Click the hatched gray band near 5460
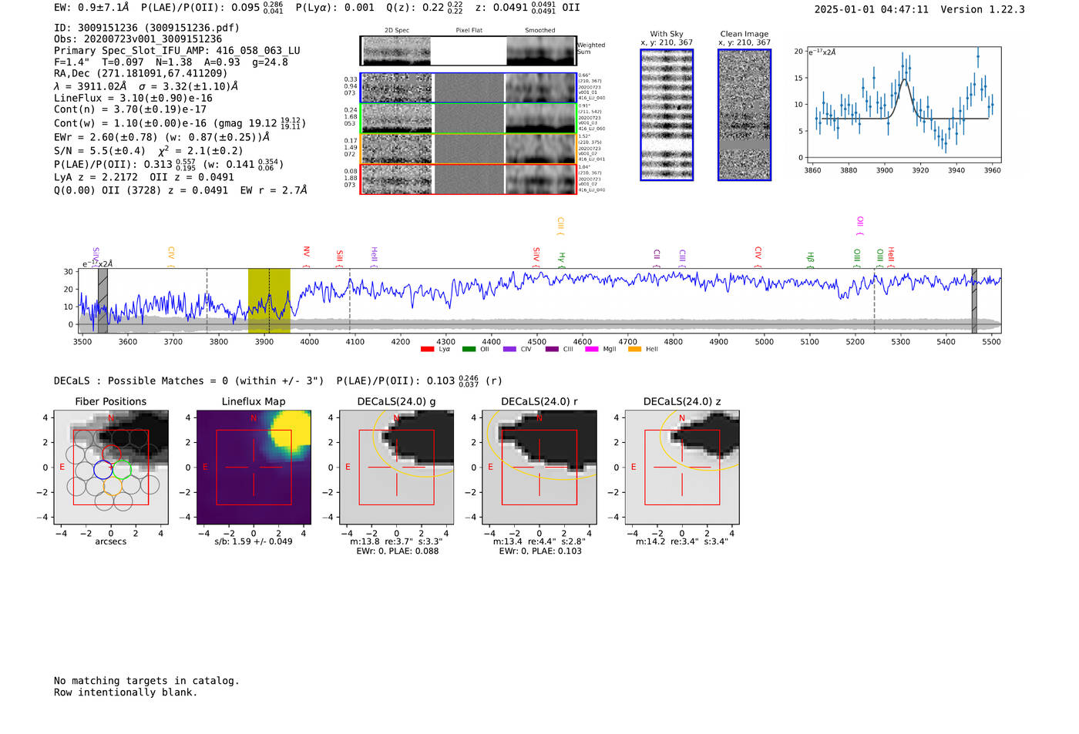 click(x=974, y=301)
